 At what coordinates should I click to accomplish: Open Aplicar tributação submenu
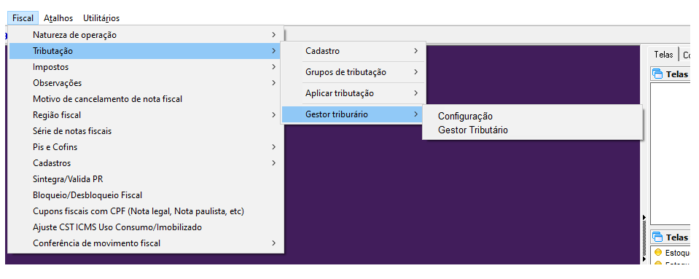click(x=354, y=93)
